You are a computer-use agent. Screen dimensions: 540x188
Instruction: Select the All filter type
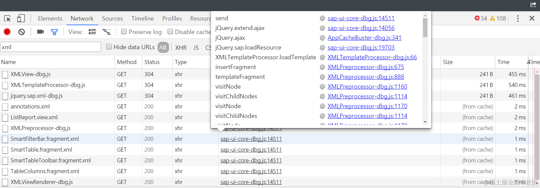[x=163, y=48]
